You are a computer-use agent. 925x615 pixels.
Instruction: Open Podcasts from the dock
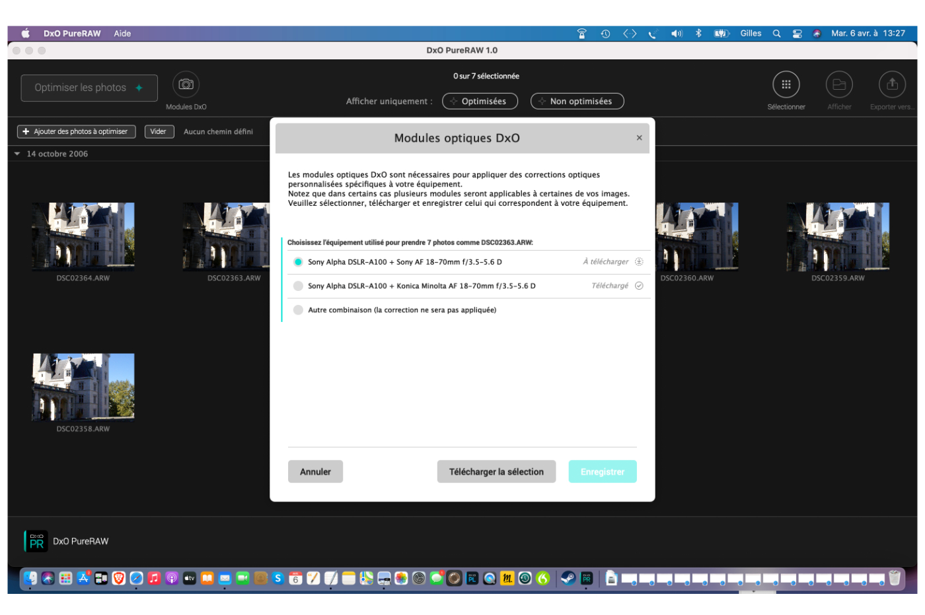[x=172, y=578]
